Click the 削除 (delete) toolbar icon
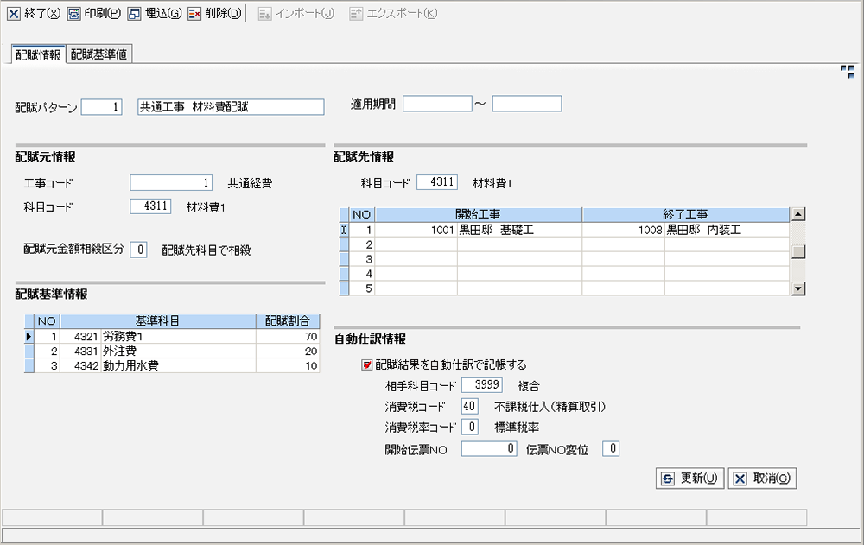Image resolution: width=864 pixels, height=545 pixels. [194, 14]
